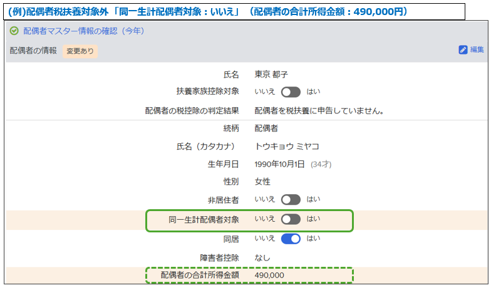This screenshot has height=290, width=491.
Task: Select the 配偶者マスター情報の確認（今年） heading
Action: (x=83, y=31)
